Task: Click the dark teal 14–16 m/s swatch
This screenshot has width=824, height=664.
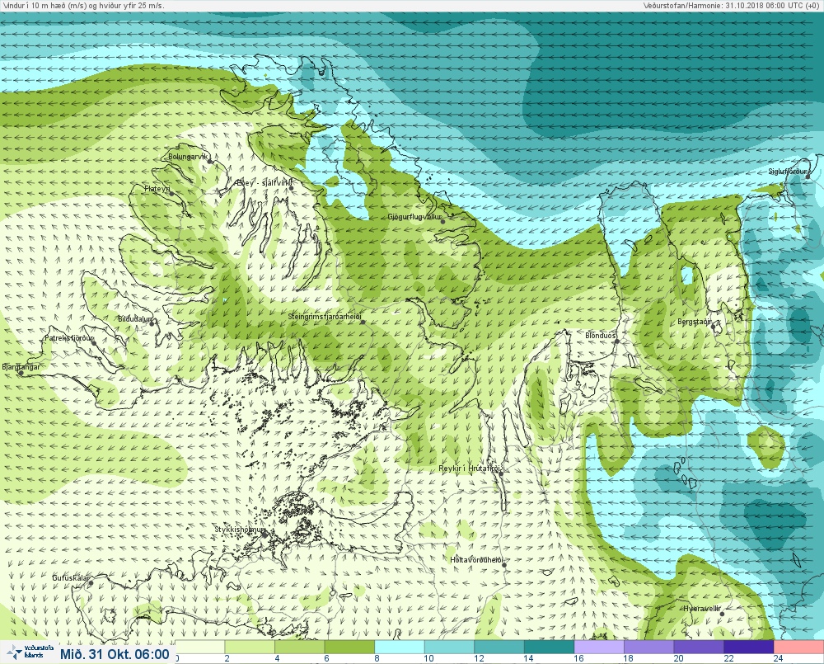Action: click(549, 647)
